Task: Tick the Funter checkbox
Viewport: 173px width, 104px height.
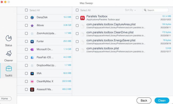Action: 26,41
